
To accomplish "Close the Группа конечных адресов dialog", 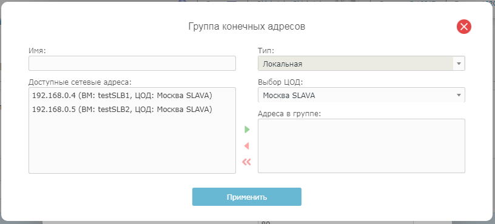I will [x=463, y=27].
